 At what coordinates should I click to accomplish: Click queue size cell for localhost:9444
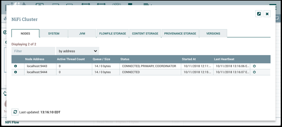[106, 72]
